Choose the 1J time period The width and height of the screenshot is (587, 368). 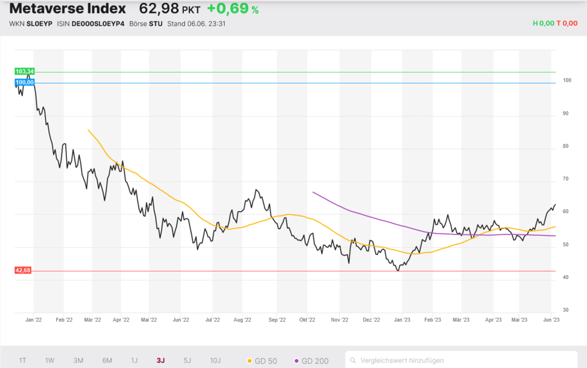click(134, 360)
